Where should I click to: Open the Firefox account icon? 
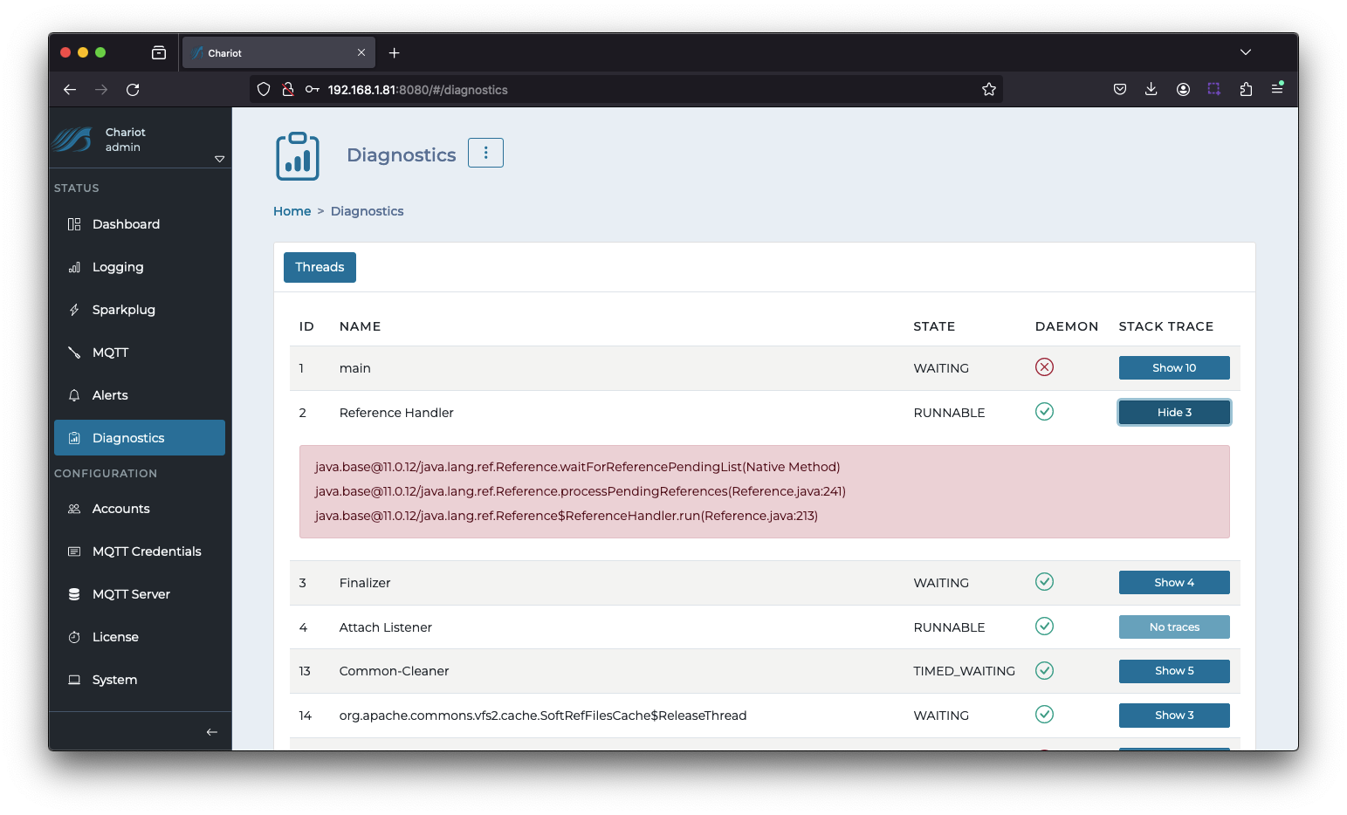click(x=1183, y=89)
